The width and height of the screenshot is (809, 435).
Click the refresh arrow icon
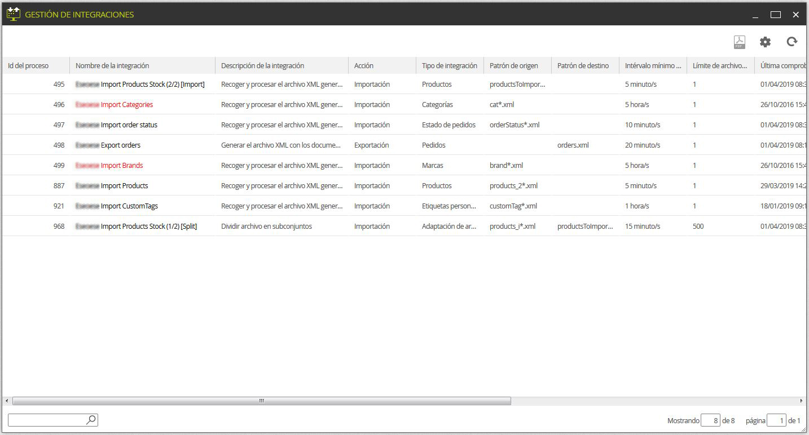792,42
